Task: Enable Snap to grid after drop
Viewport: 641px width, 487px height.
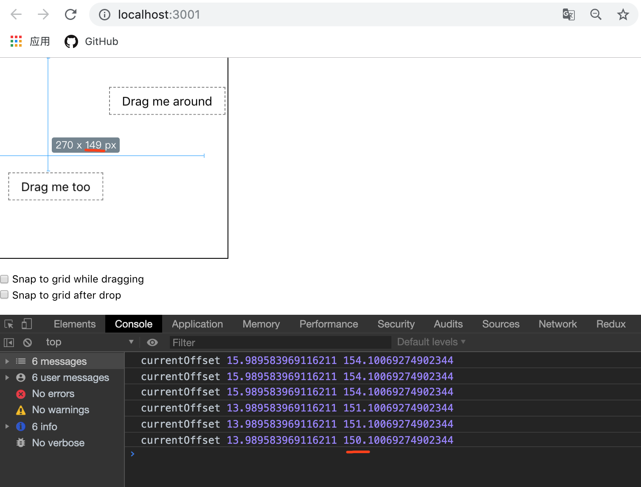Action: pyautogui.click(x=4, y=294)
